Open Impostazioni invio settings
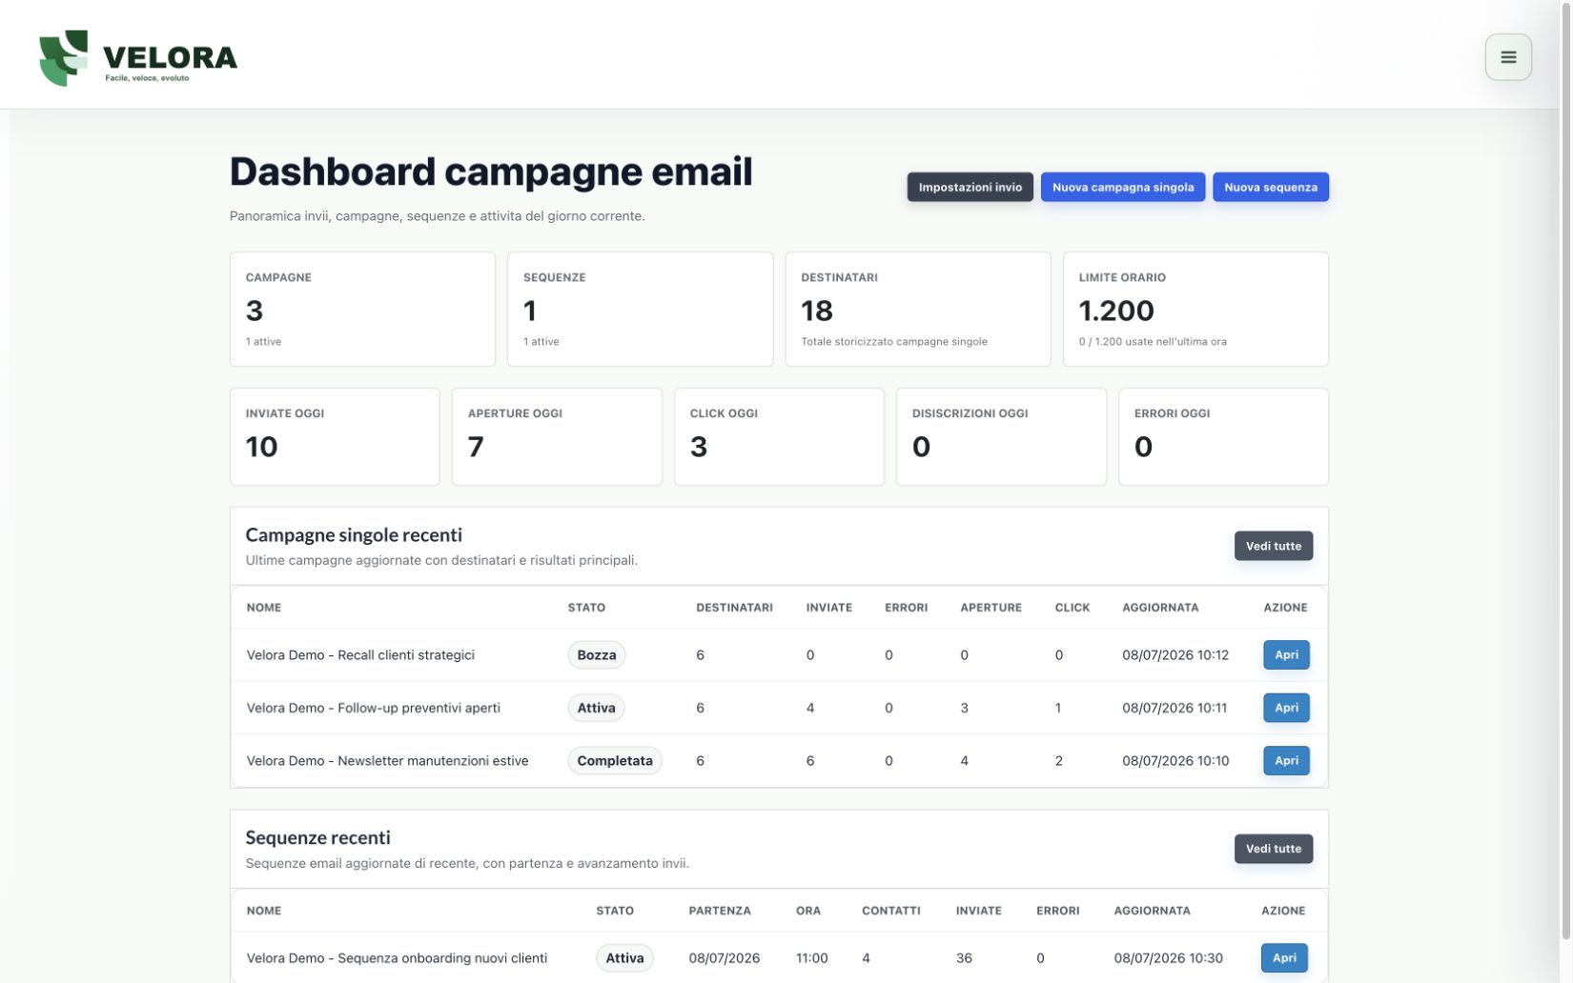 970,187
